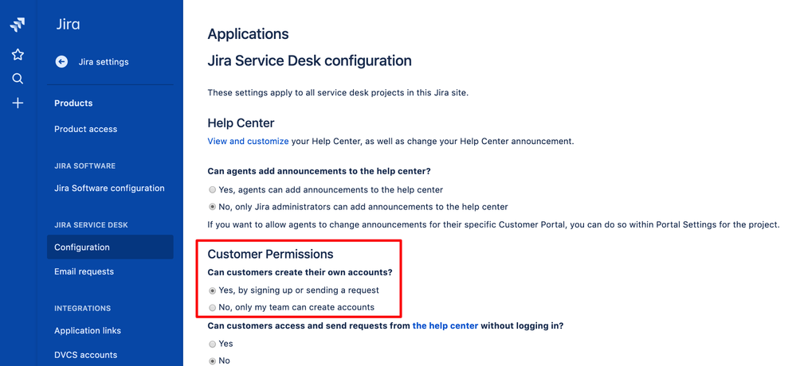Create new item with plus icon
The image size is (796, 366).
(x=18, y=103)
